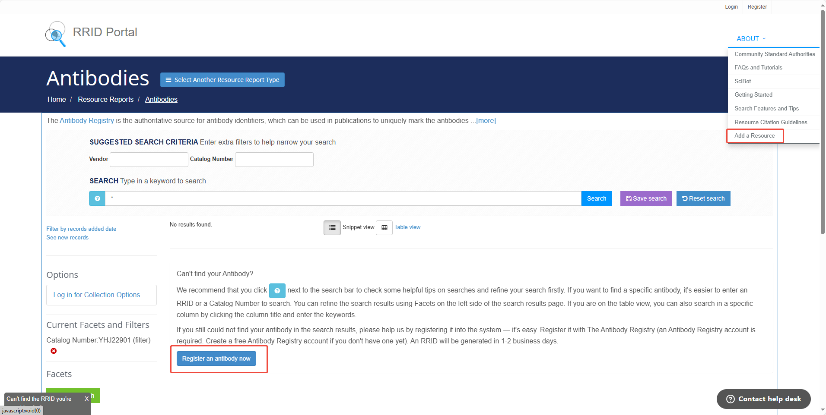The height and width of the screenshot is (415, 826).
Task: Click Register an antibody now button
Action: (216, 358)
